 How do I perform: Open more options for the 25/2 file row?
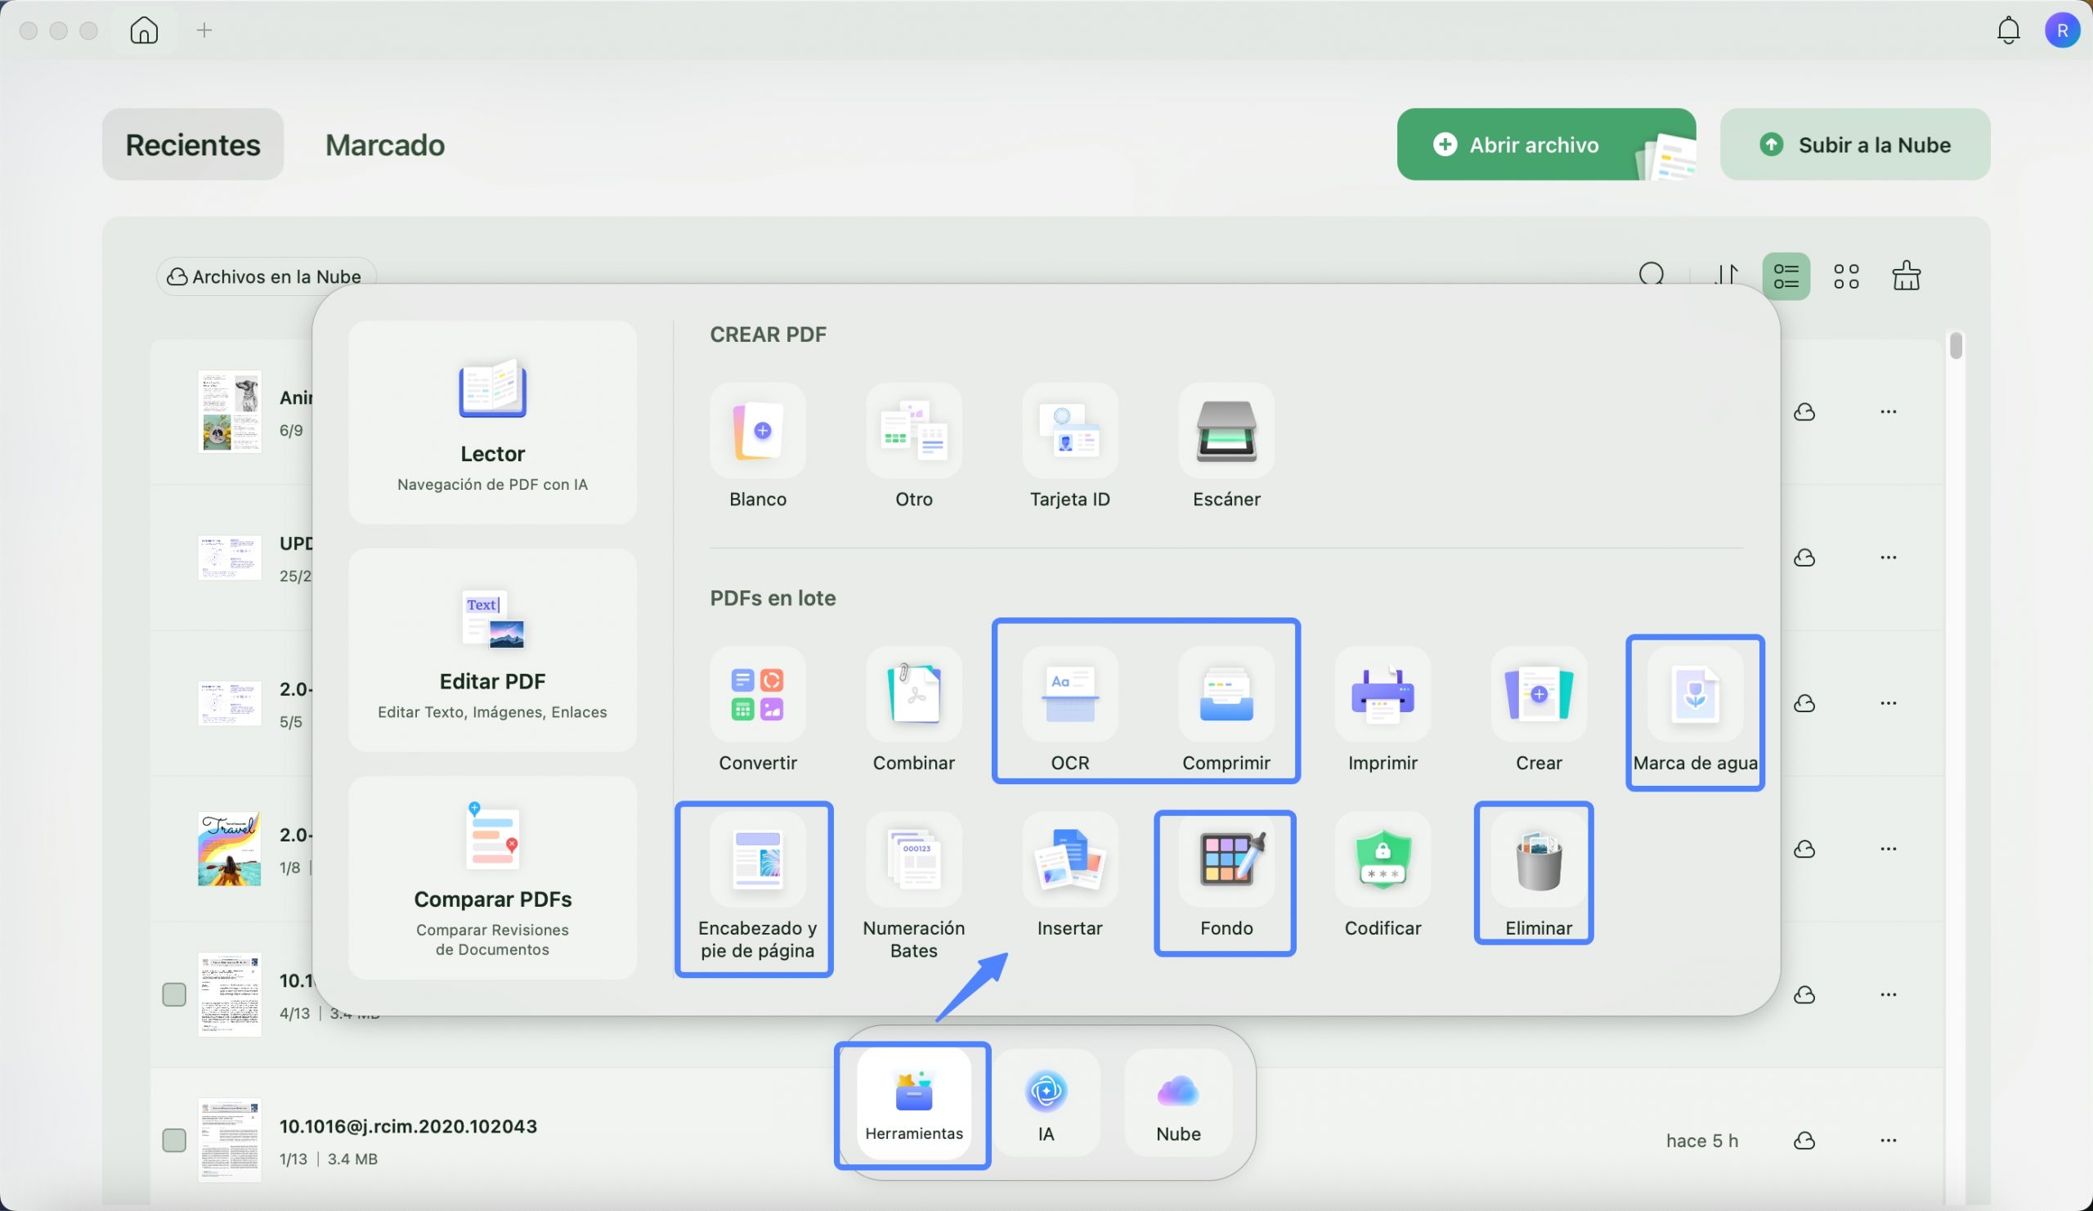point(1888,558)
